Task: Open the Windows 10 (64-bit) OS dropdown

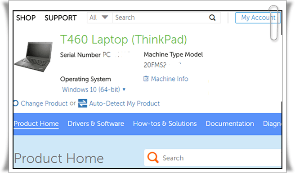Action: tap(94, 89)
